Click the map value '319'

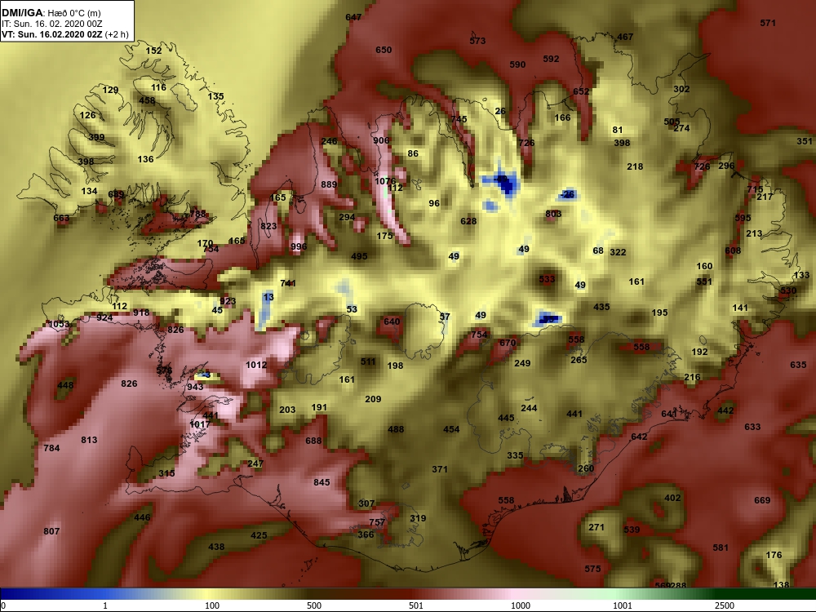coord(418,518)
